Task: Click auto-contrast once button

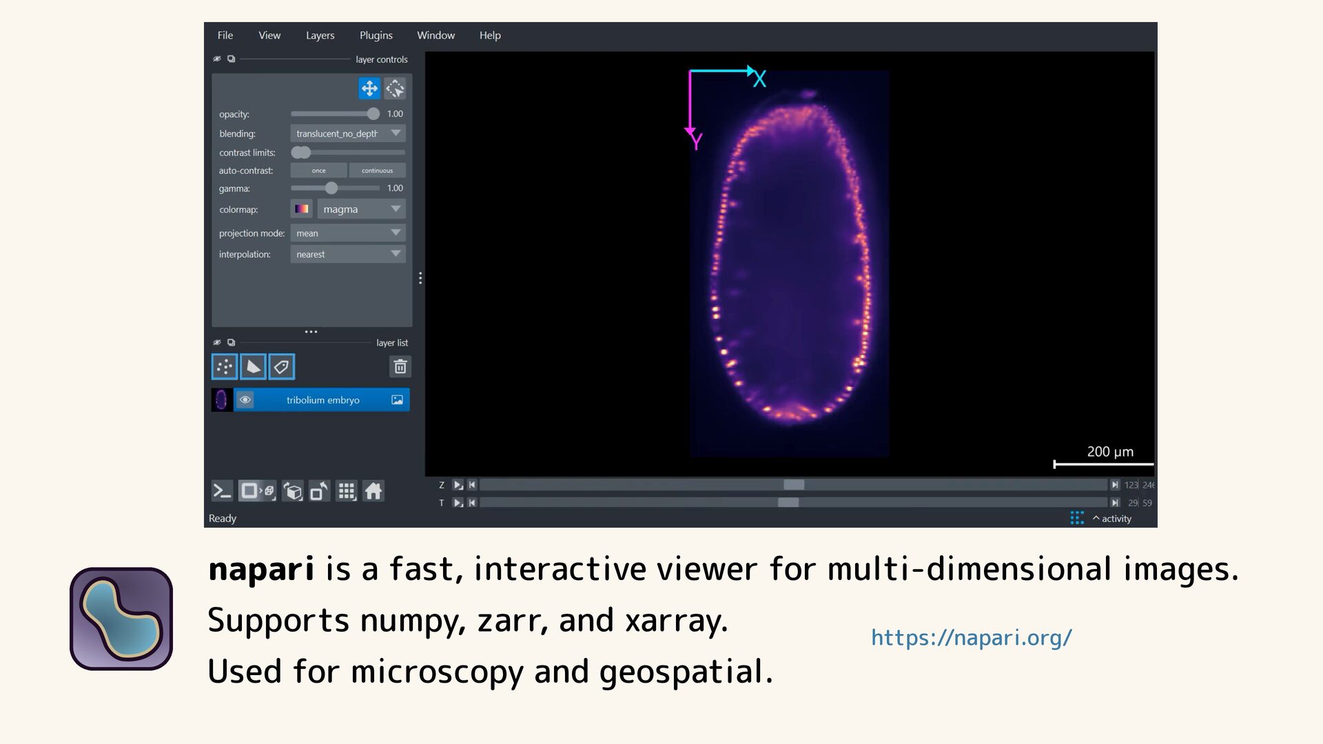Action: point(318,170)
